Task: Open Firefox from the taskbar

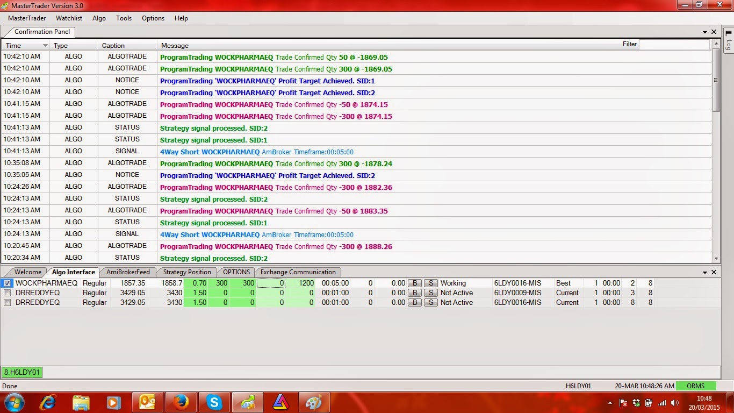Action: [x=181, y=402]
